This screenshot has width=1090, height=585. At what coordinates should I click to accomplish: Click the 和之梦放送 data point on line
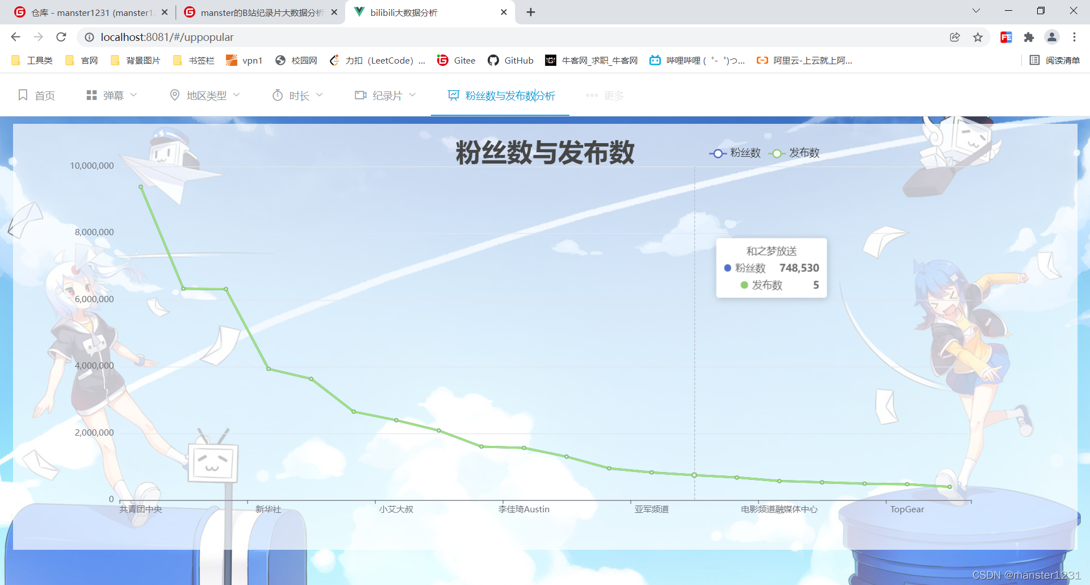click(x=694, y=475)
